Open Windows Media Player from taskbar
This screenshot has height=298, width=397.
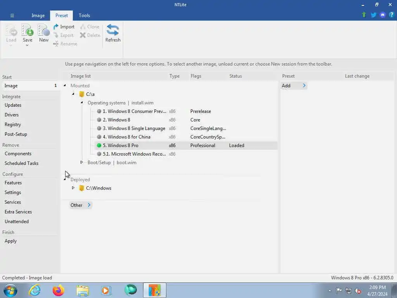(x=106, y=290)
